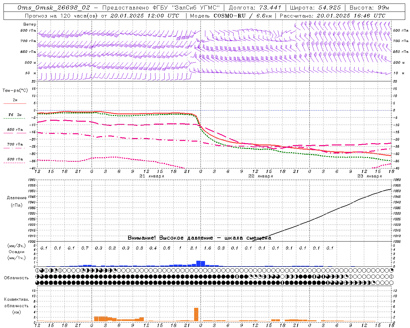Click the 0.4 precipitation amount value
The width and height of the screenshot is (410, 328).
[x=153, y=248]
